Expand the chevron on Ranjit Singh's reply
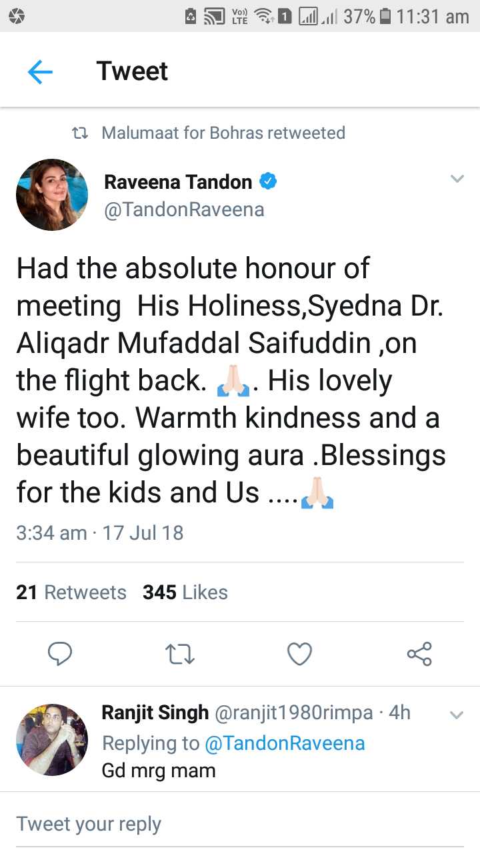The height and width of the screenshot is (854, 480). (457, 715)
